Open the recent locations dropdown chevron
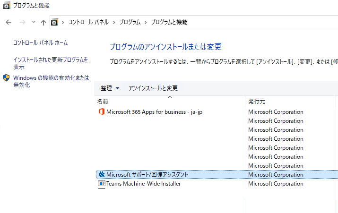This screenshot has width=338, height=213. 34,22
